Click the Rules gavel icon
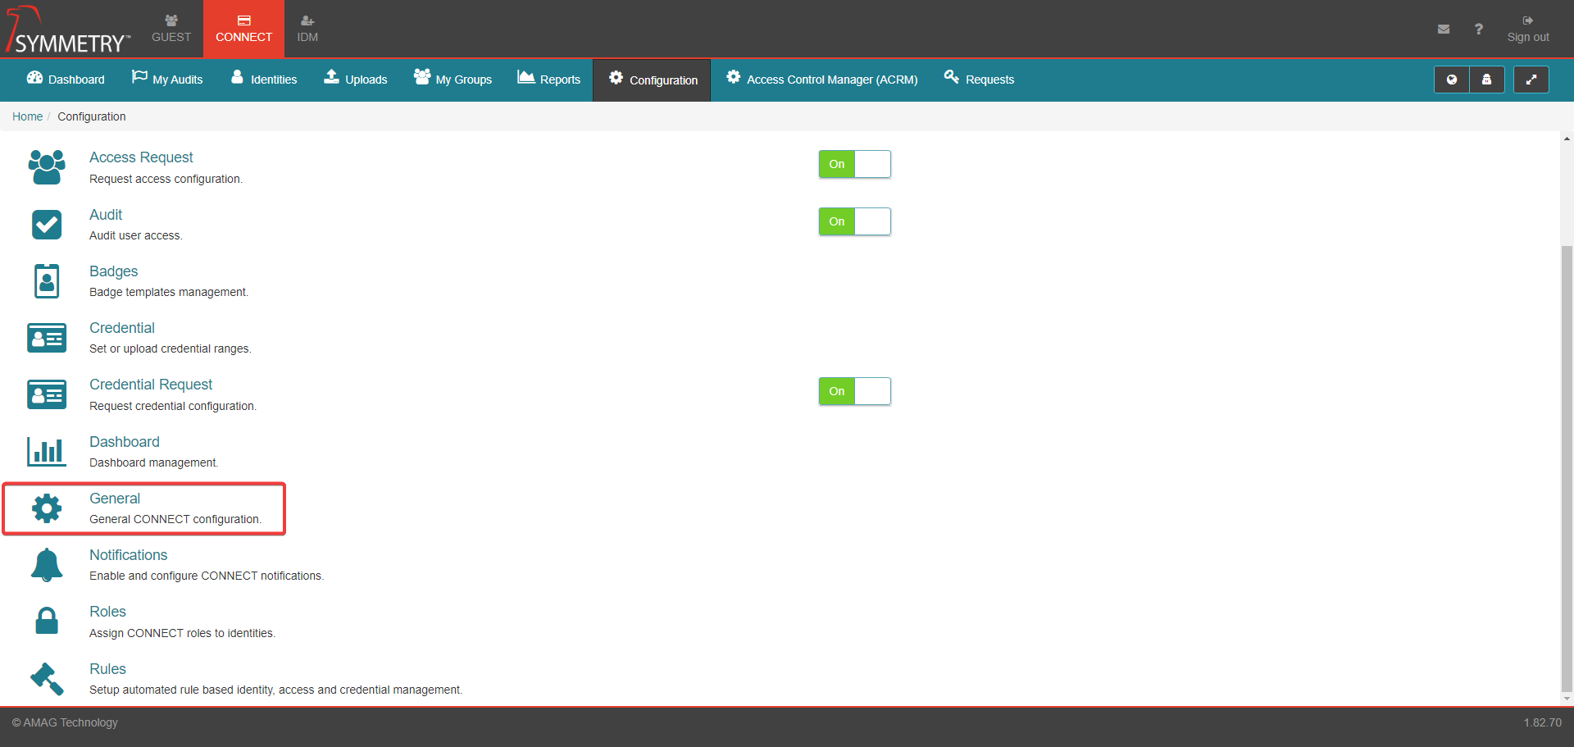1574x747 pixels. [47, 679]
